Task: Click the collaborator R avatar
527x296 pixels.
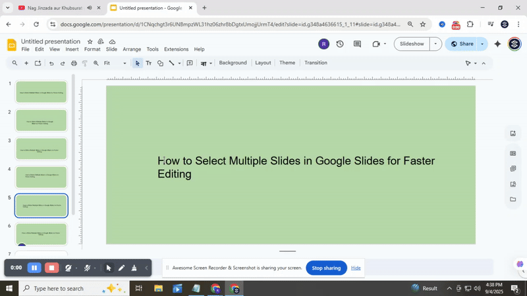Action: (x=323, y=44)
